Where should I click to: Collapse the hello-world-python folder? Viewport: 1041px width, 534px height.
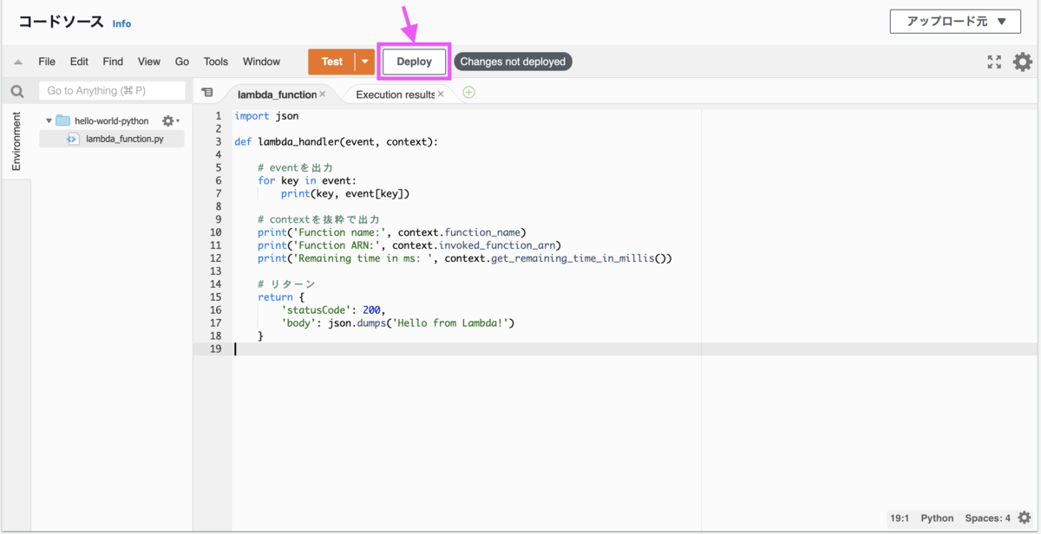coord(49,121)
